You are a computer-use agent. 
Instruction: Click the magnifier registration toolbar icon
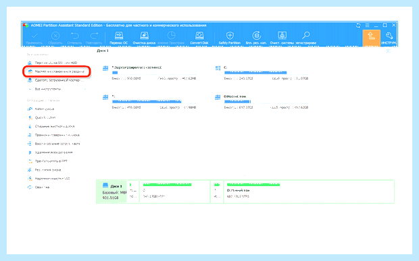tap(305, 38)
